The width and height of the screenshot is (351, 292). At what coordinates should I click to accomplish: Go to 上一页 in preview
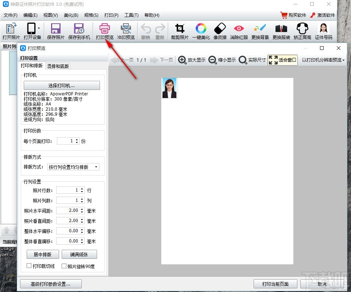click(x=122, y=60)
